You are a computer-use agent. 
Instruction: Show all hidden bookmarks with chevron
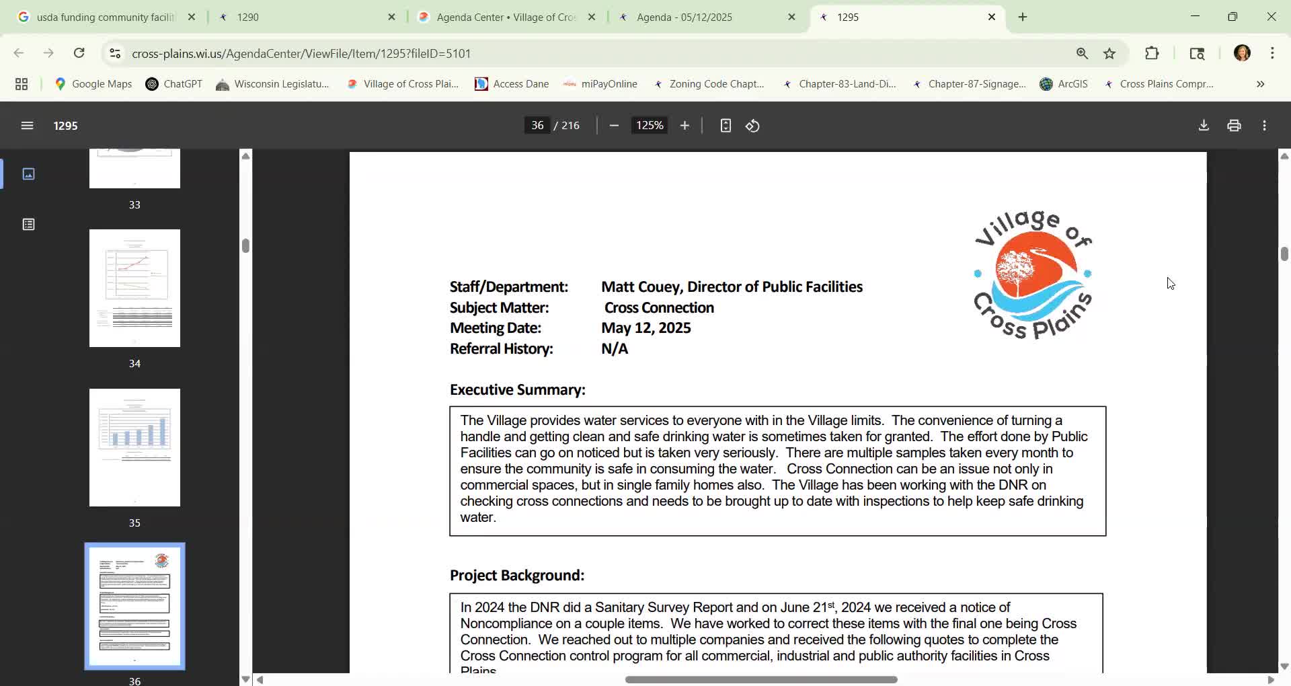click(1261, 84)
